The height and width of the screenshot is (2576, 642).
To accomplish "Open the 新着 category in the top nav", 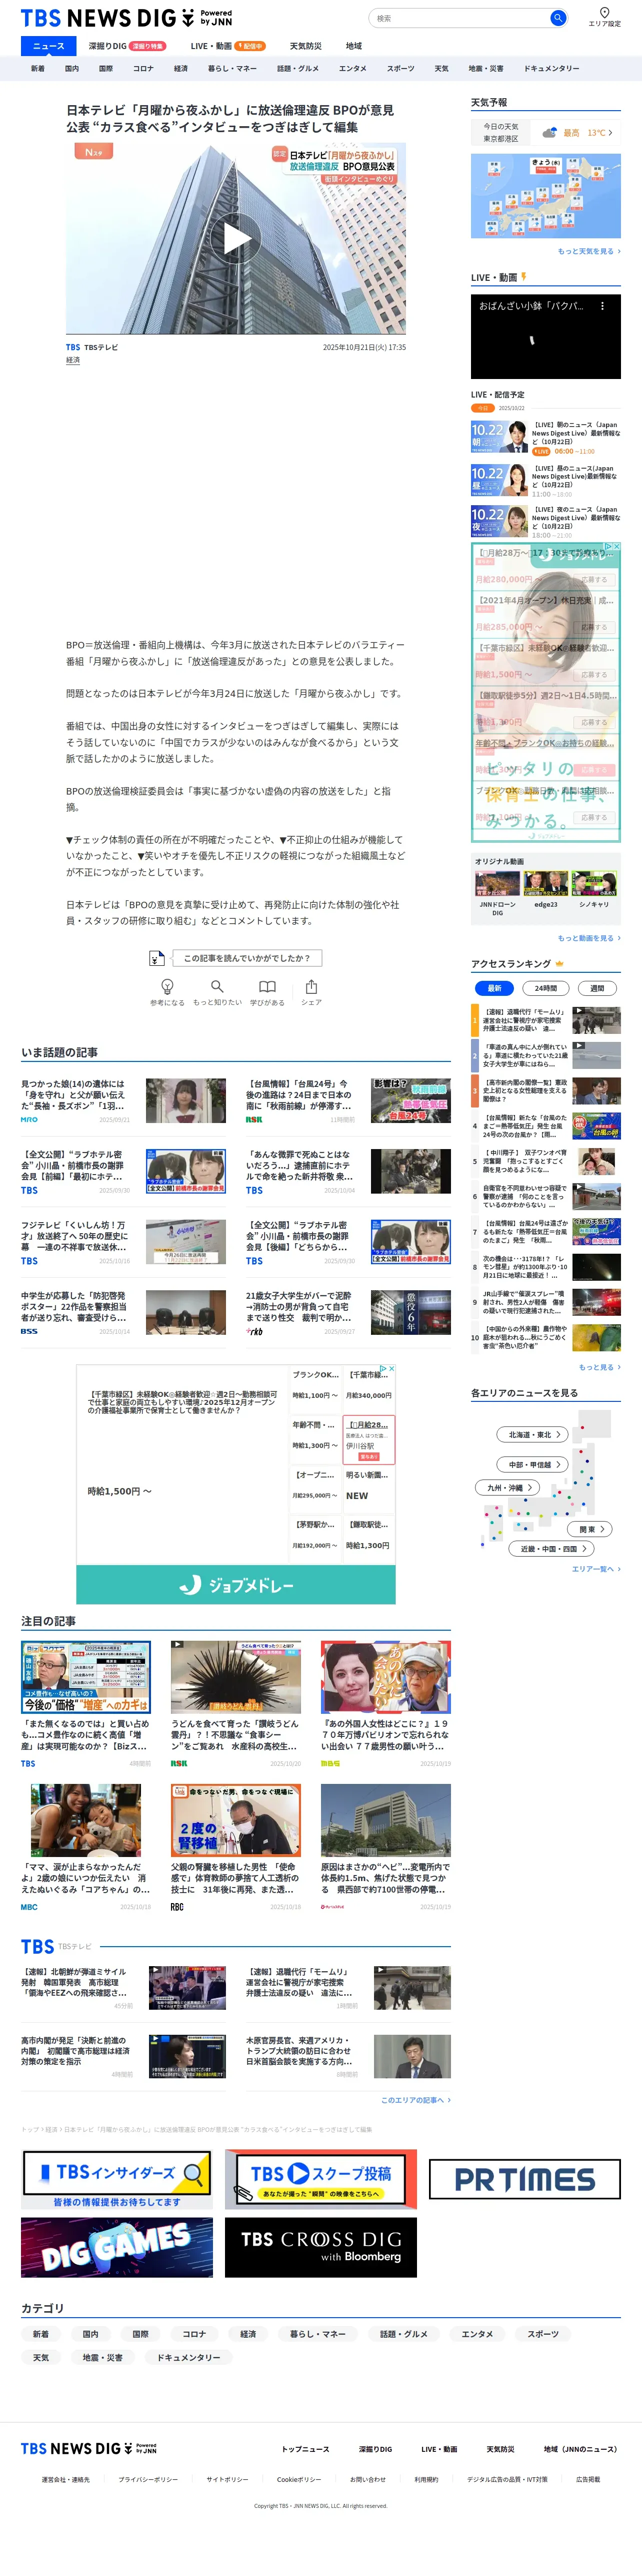I will point(38,69).
